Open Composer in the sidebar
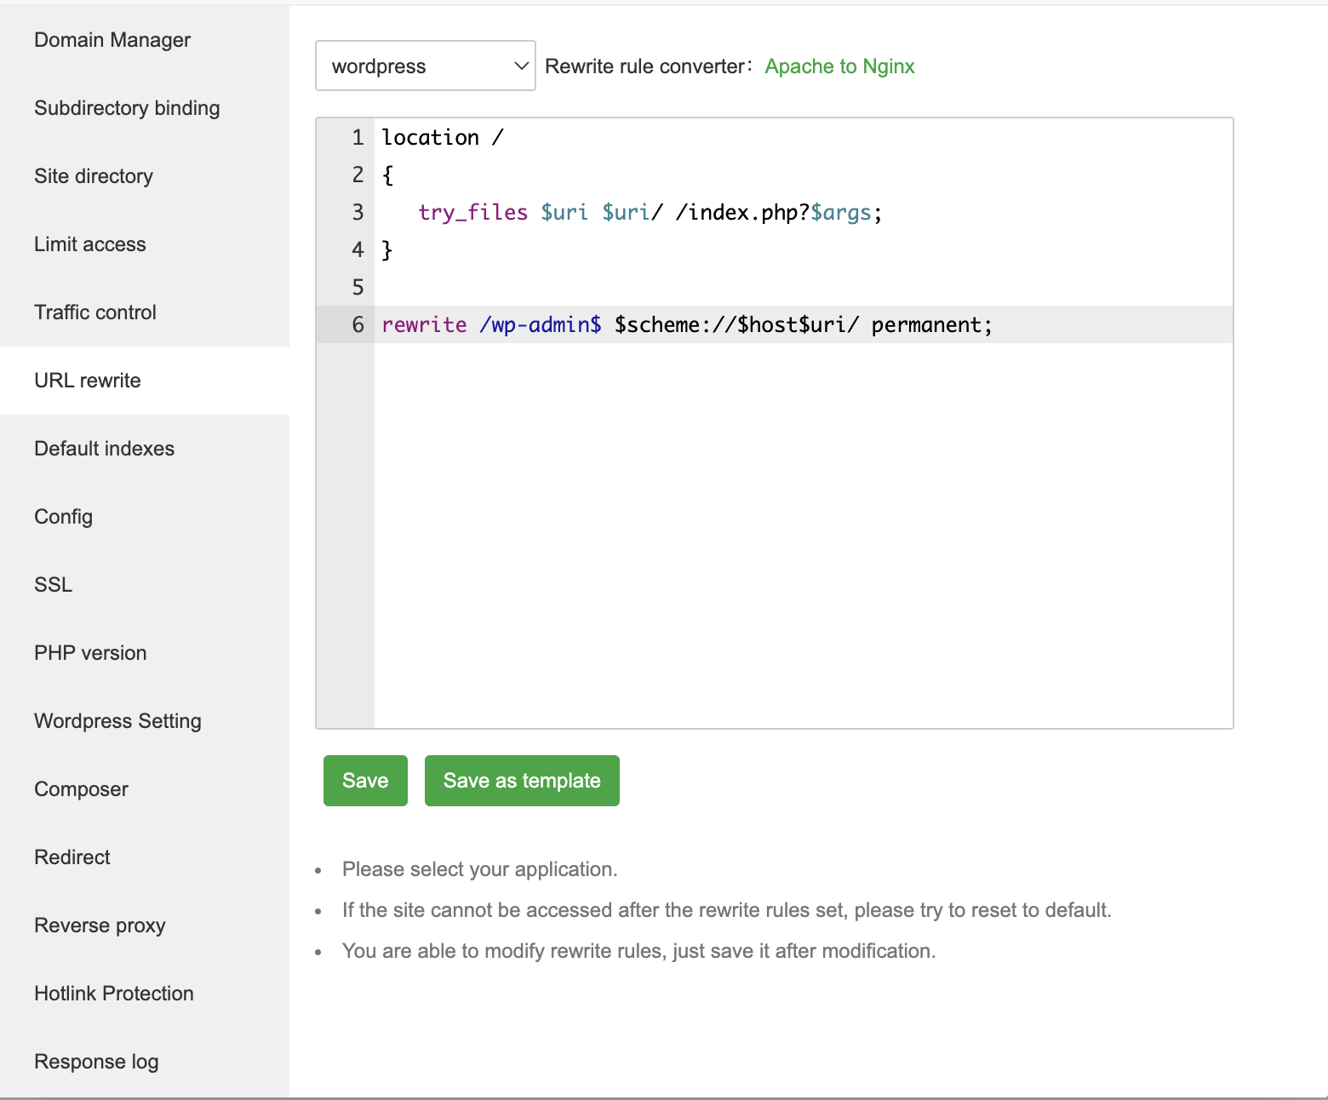1328x1100 pixels. point(81,789)
